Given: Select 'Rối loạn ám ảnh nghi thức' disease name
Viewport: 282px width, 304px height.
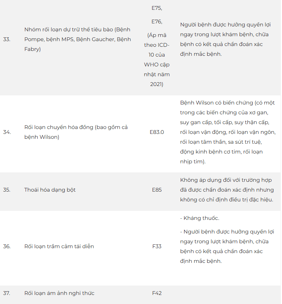Looking at the screenshot, I should point(59,293).
